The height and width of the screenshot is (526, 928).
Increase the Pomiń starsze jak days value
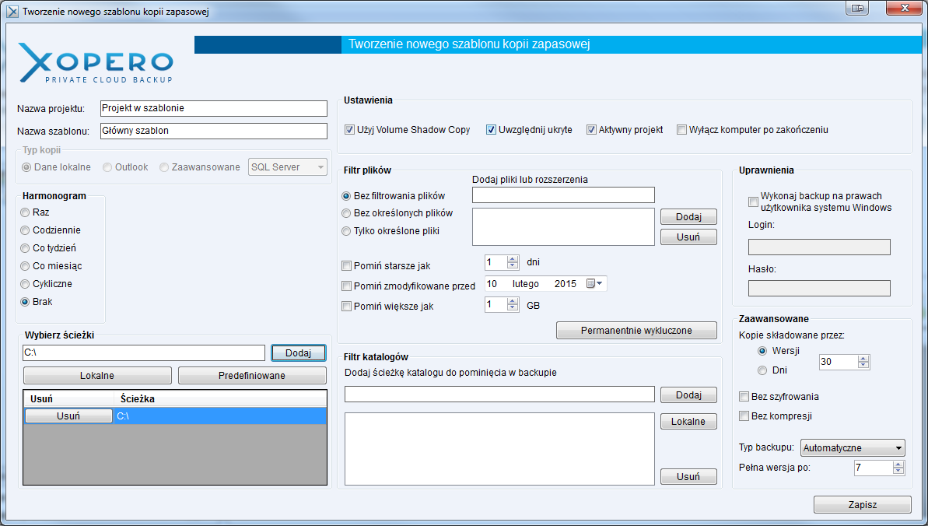pos(513,258)
